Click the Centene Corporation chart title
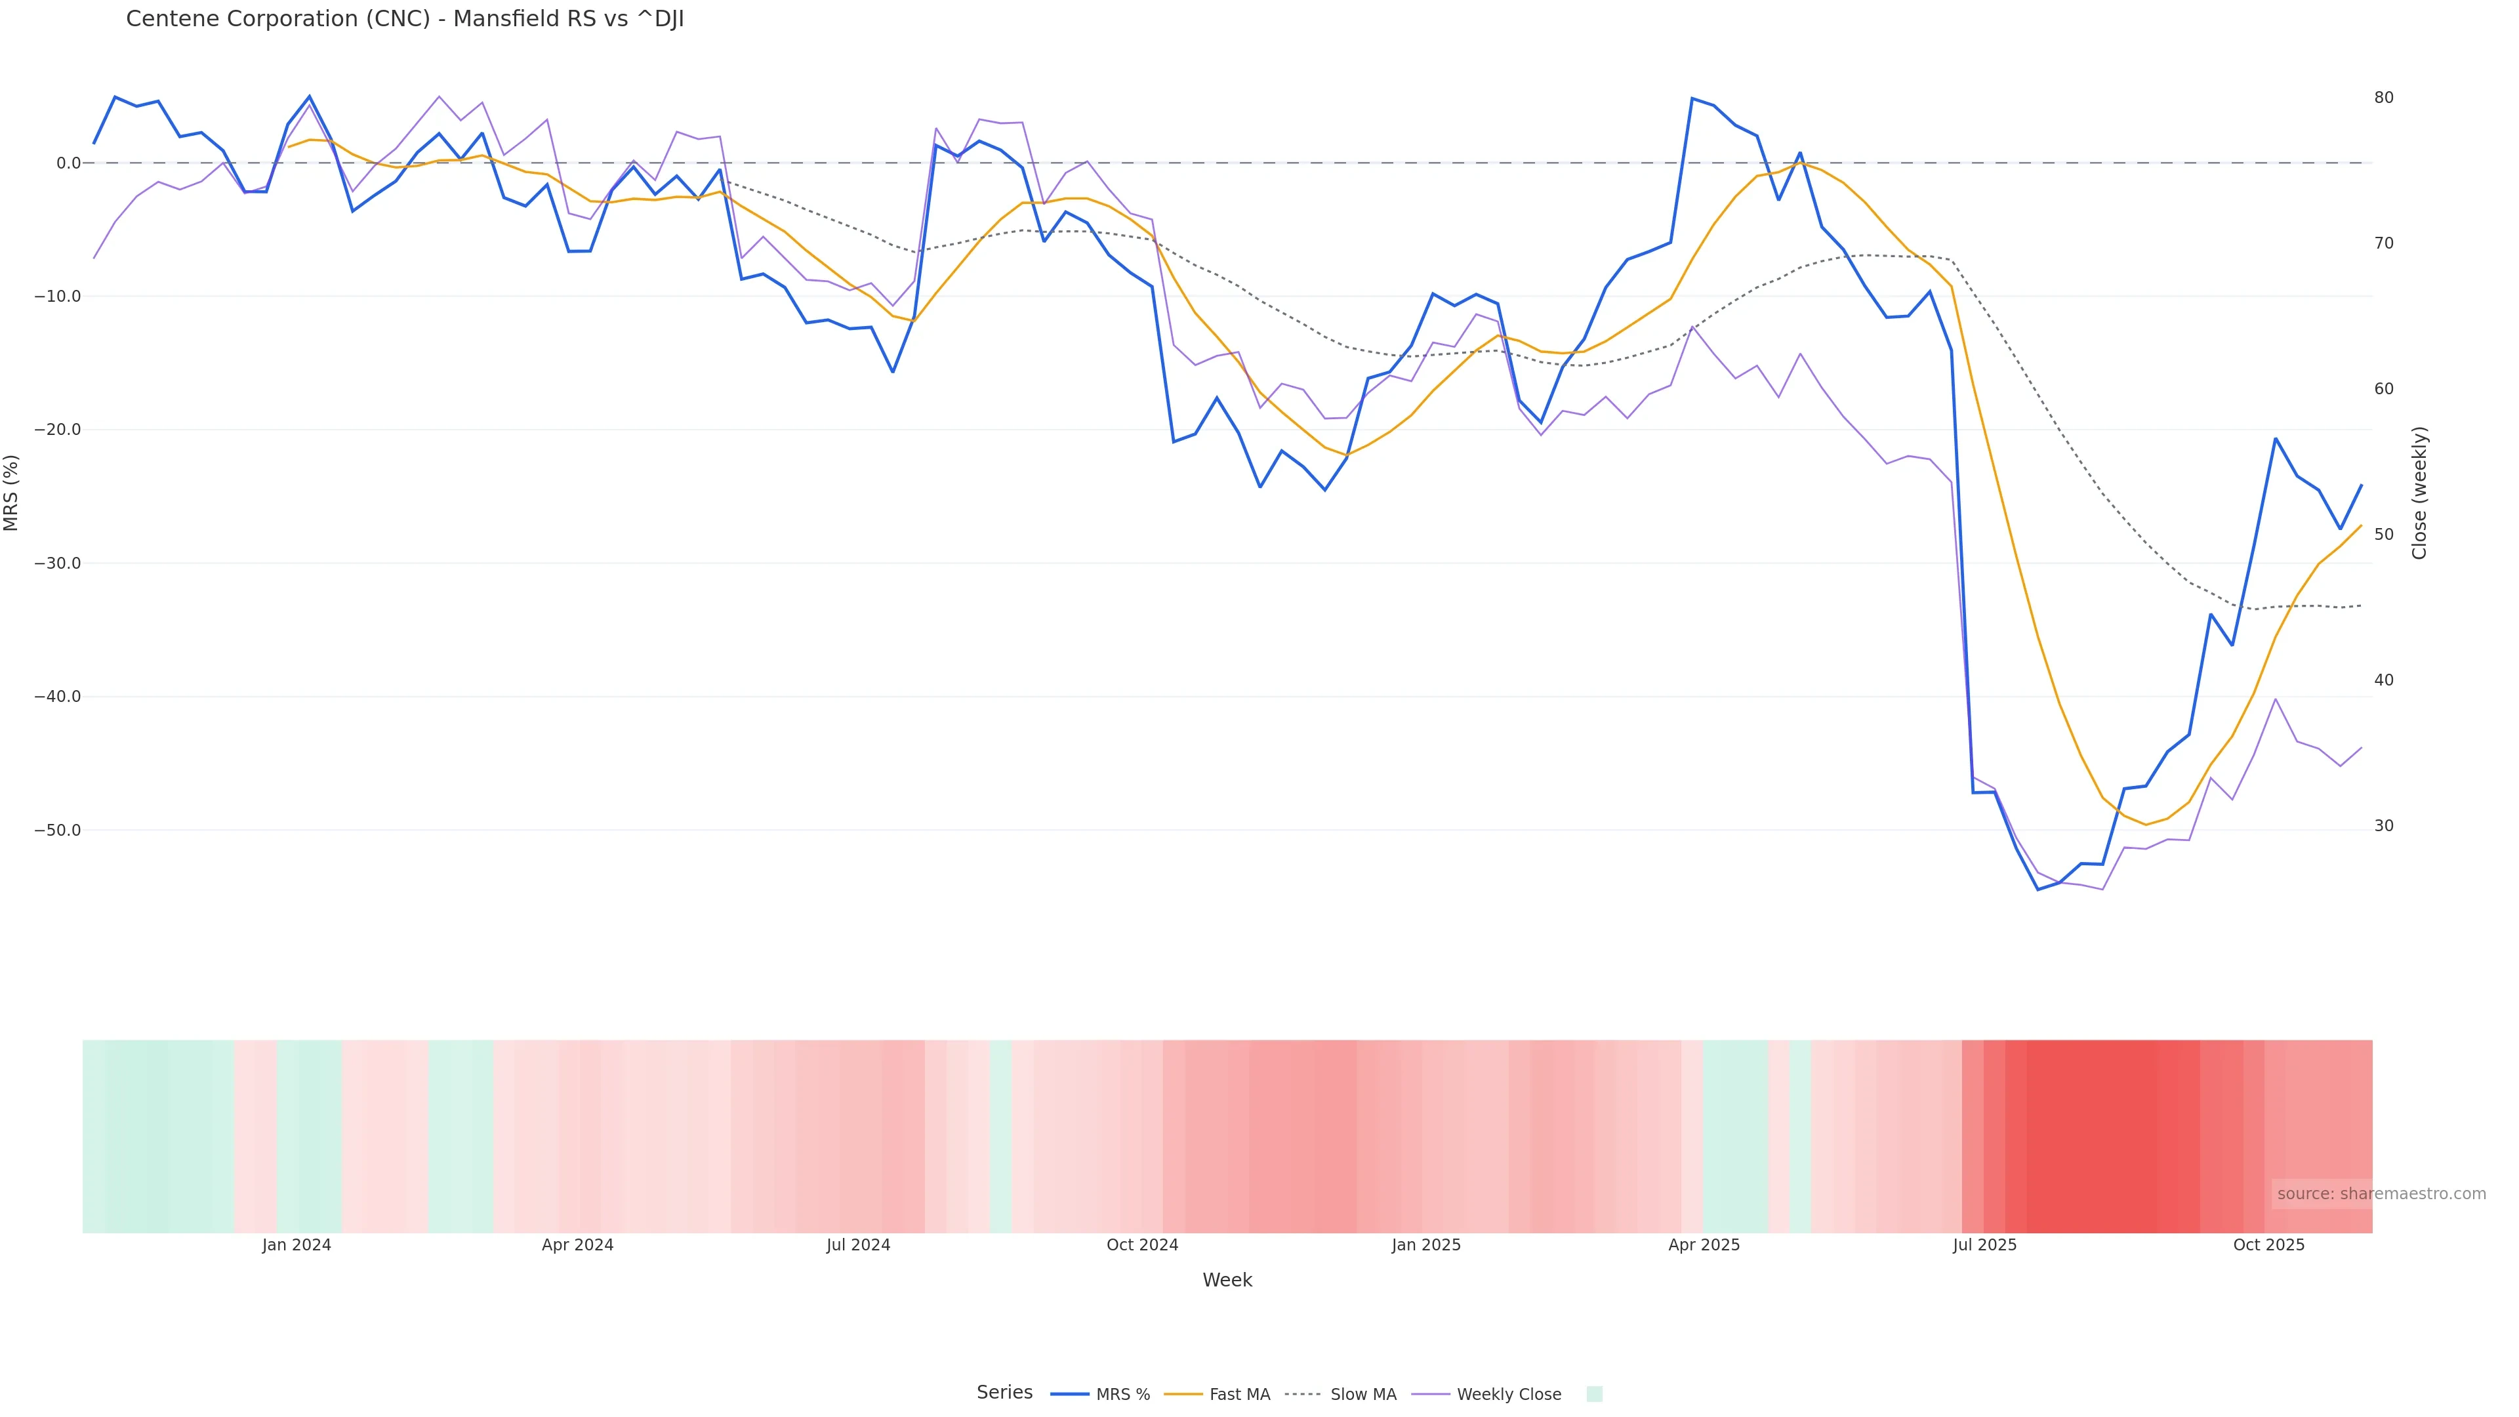2519x1417 pixels. point(405,20)
